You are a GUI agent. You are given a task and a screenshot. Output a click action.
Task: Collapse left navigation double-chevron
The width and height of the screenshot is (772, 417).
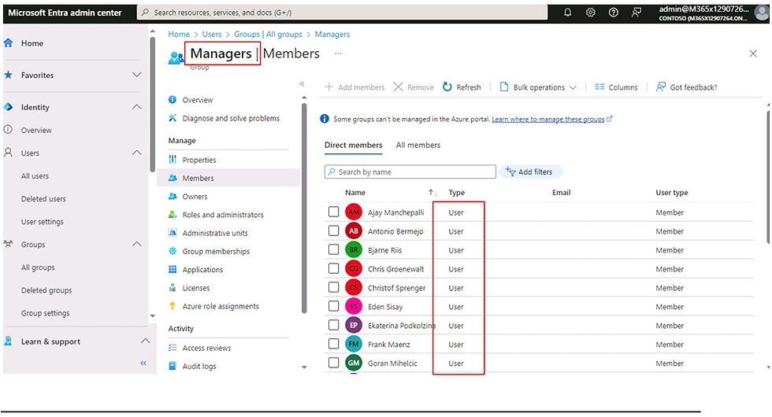143,363
